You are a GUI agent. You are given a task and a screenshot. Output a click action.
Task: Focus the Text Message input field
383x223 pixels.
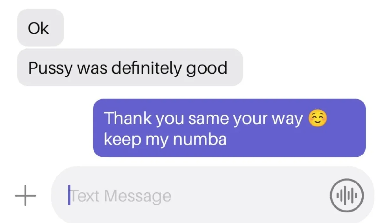(x=213, y=195)
